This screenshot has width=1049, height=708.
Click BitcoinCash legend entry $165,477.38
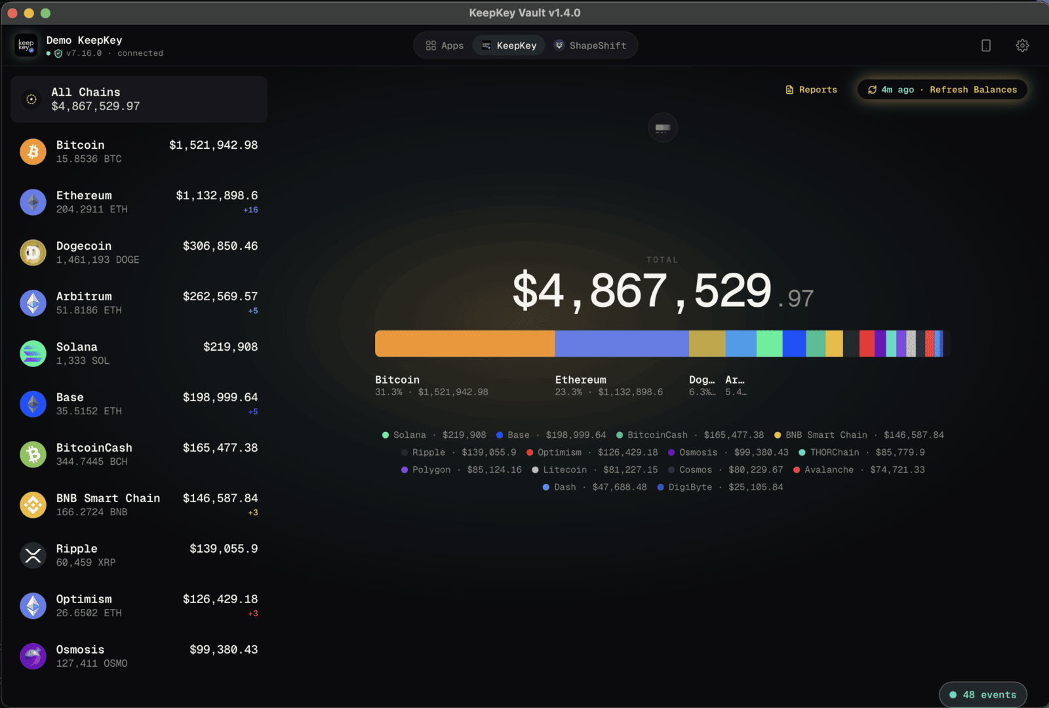690,435
